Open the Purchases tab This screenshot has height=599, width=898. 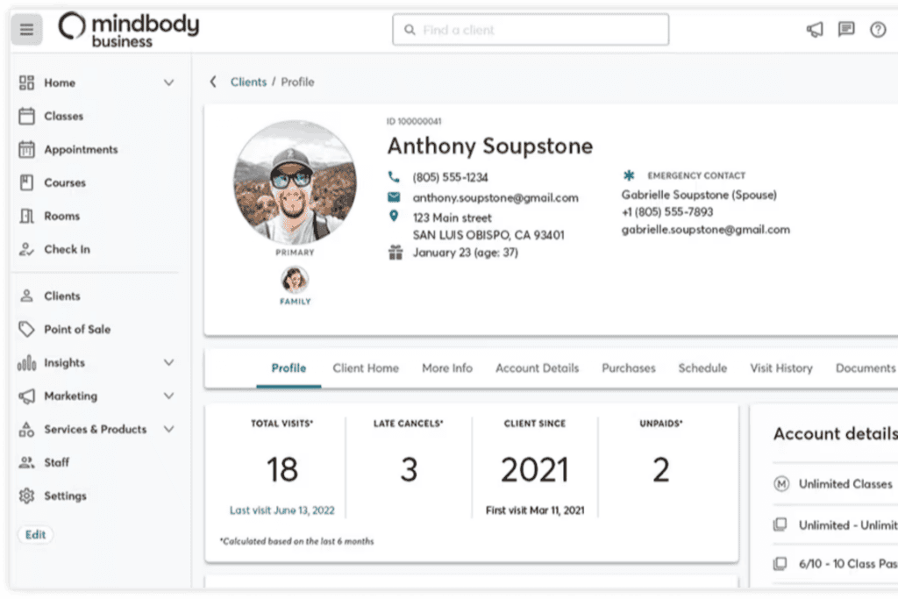pyautogui.click(x=628, y=368)
